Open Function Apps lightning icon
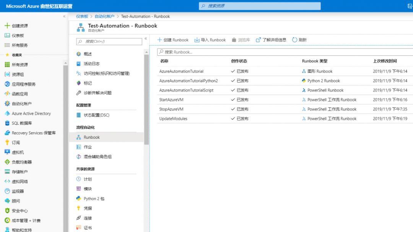 tap(7, 94)
